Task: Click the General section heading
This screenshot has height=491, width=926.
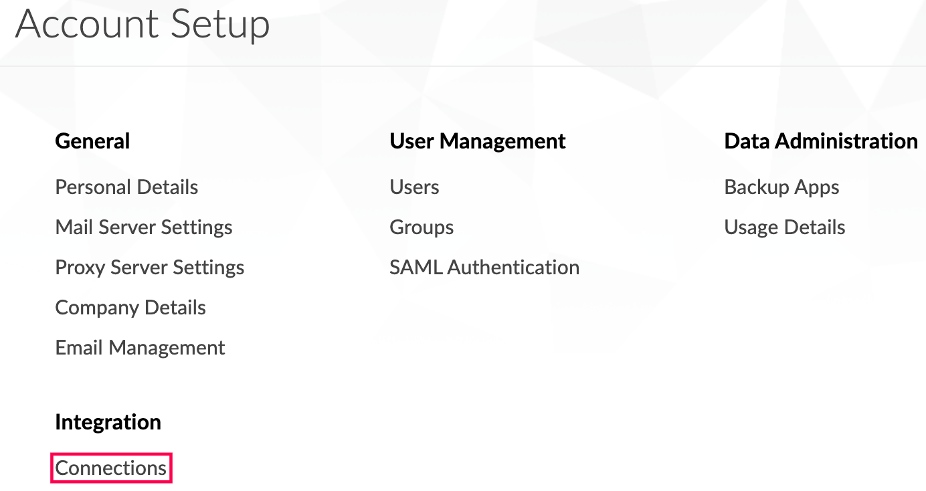Action: [x=92, y=141]
